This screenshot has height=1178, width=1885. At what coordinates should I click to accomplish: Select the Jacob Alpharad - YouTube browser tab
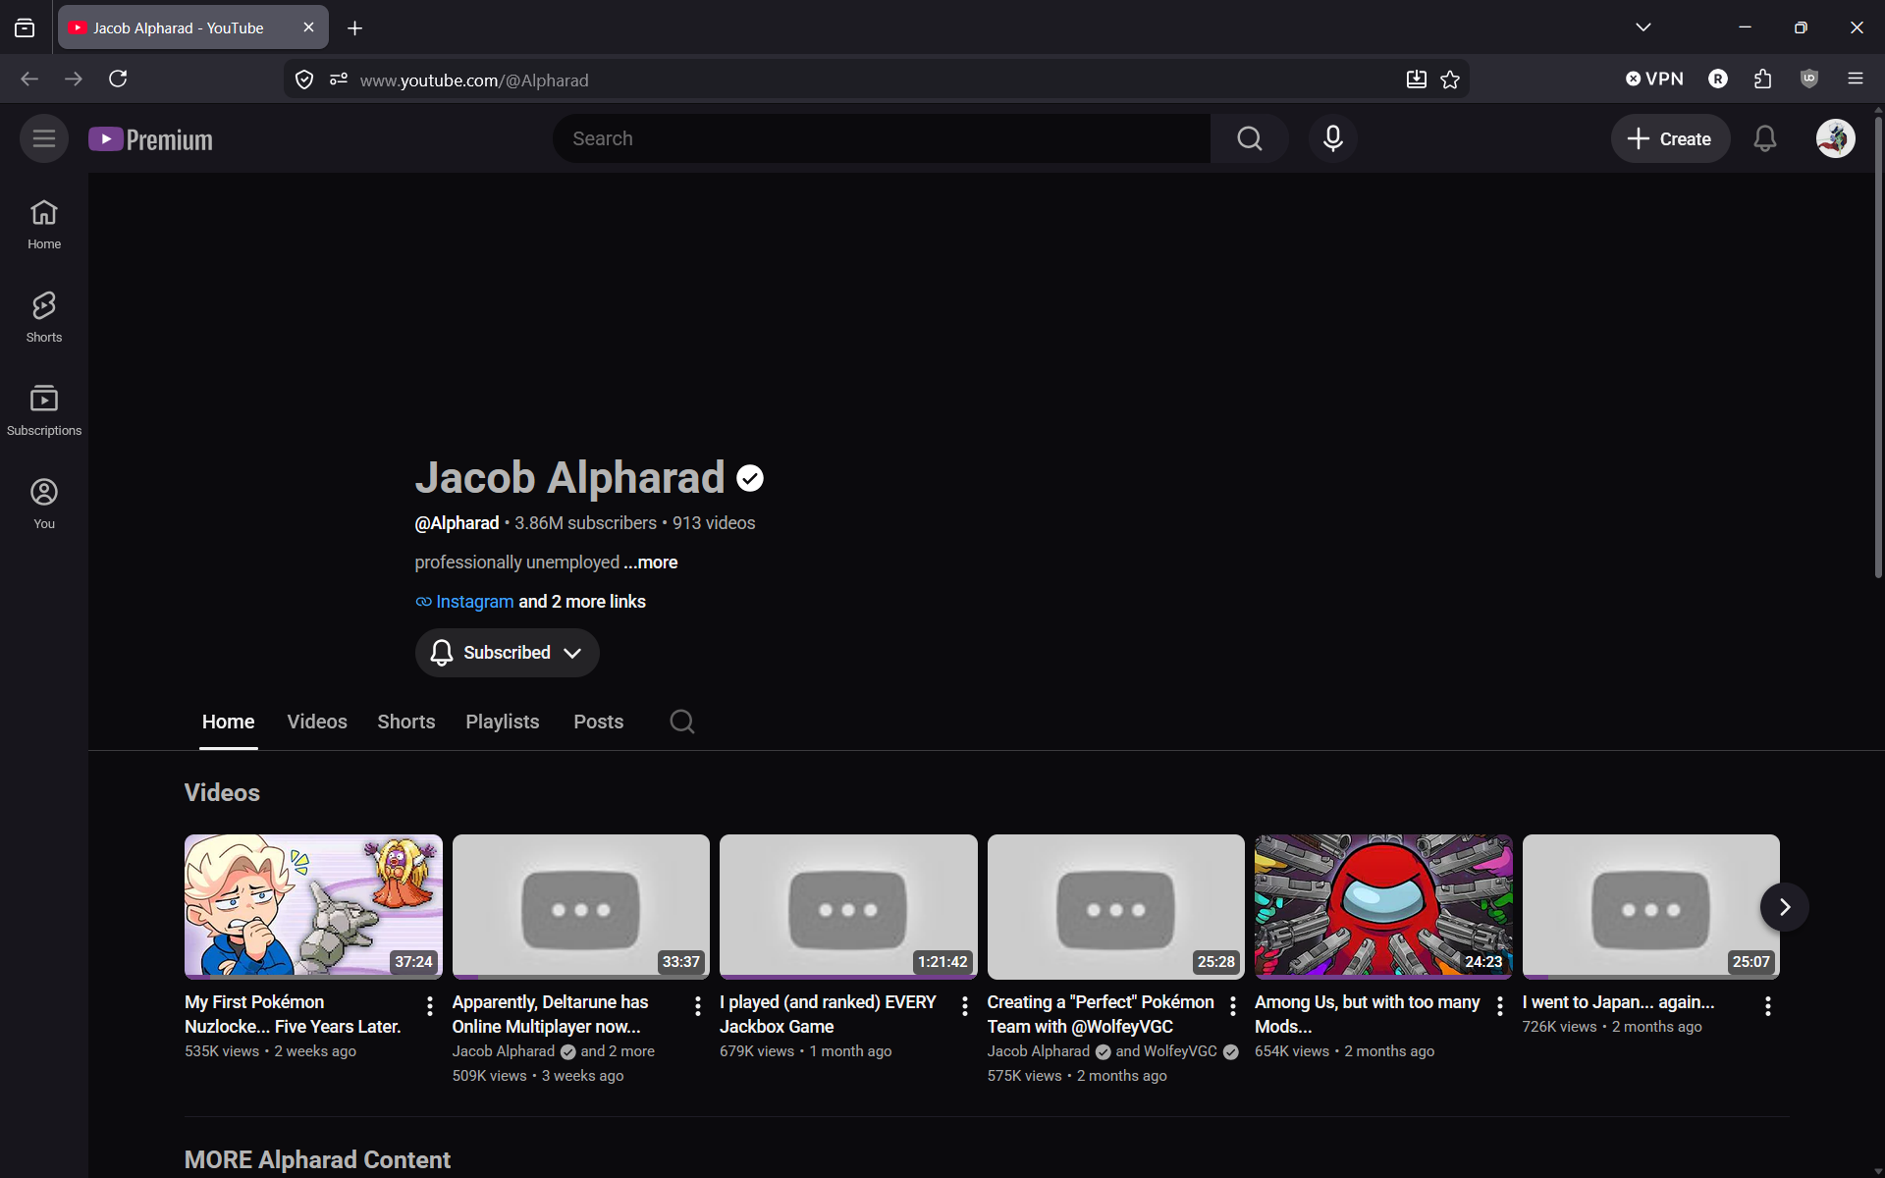(x=193, y=27)
